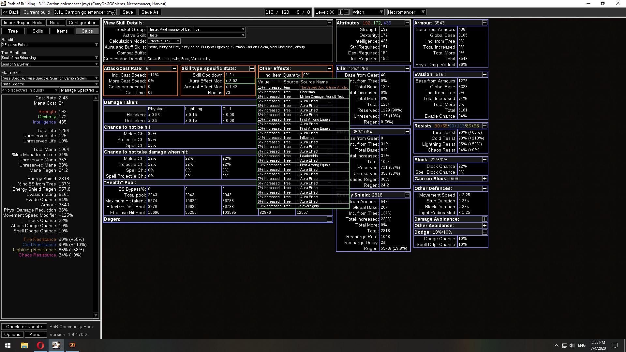
Task: Open the Notes tab
Action: pyautogui.click(x=55, y=22)
